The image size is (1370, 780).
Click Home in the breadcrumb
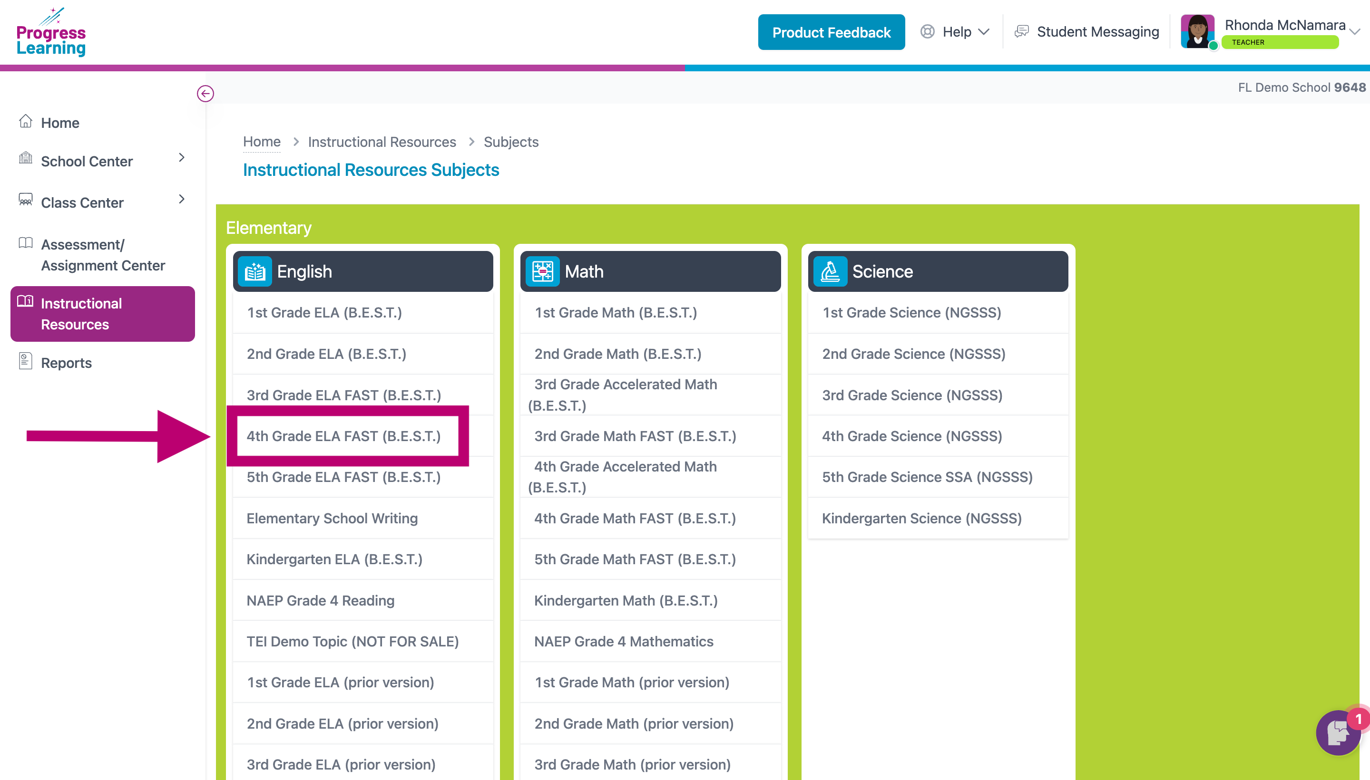pos(262,142)
